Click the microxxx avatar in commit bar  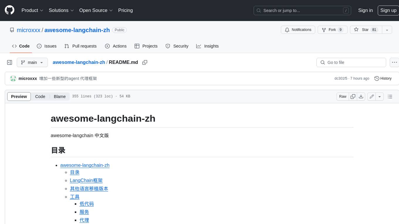pos(13,78)
